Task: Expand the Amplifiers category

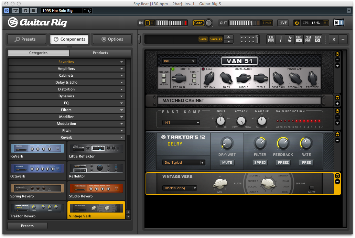Action: pos(66,69)
